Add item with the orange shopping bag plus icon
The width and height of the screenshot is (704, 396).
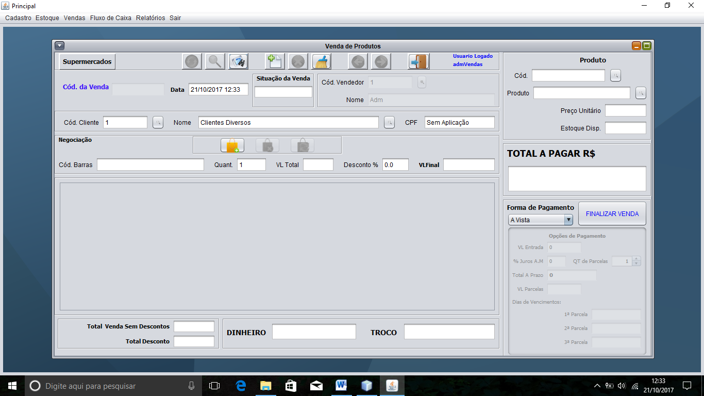(x=231, y=145)
